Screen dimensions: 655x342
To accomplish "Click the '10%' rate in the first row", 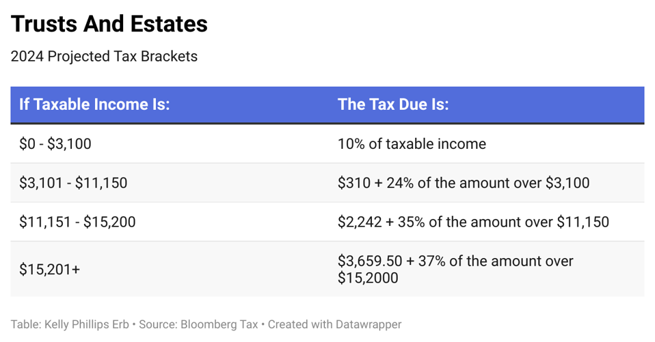I will (351, 144).
